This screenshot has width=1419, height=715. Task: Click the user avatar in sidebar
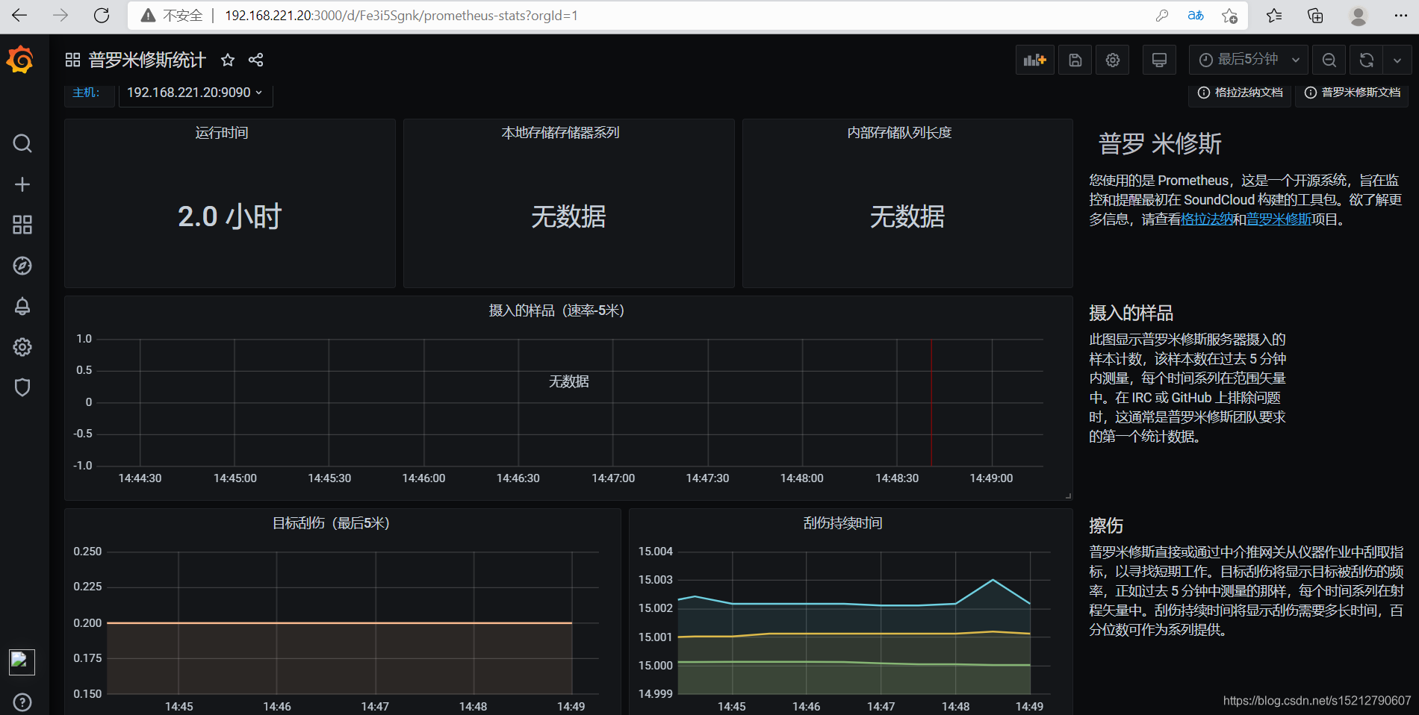pyautogui.click(x=22, y=662)
